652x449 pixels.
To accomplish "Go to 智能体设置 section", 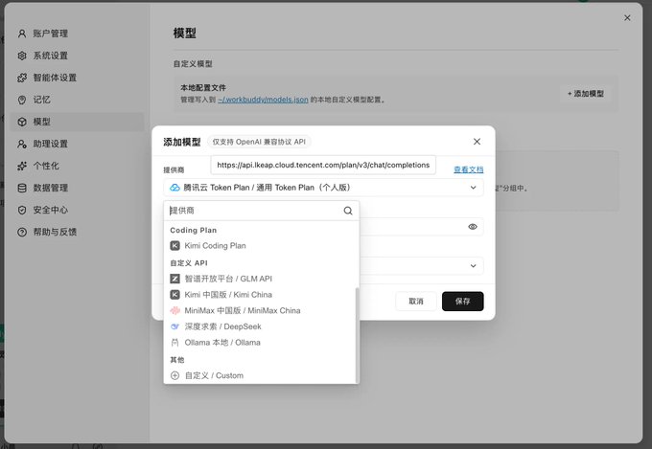I will point(77,78).
